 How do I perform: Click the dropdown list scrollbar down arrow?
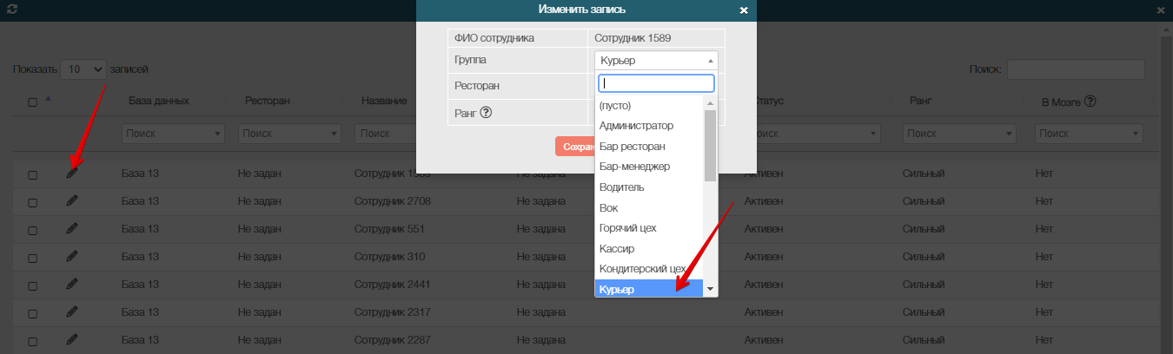click(710, 289)
